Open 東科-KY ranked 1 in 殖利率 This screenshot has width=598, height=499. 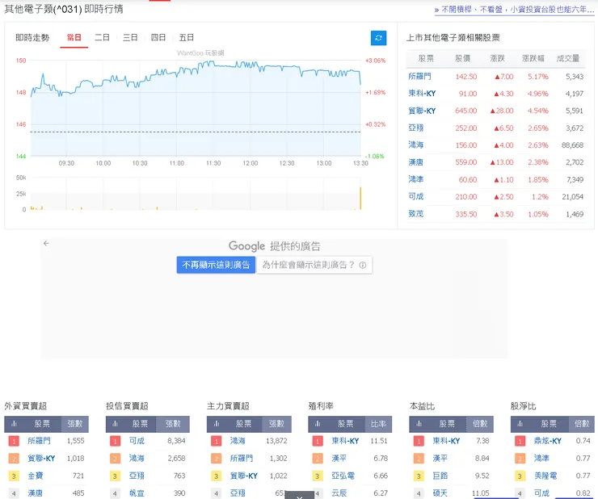345,441
